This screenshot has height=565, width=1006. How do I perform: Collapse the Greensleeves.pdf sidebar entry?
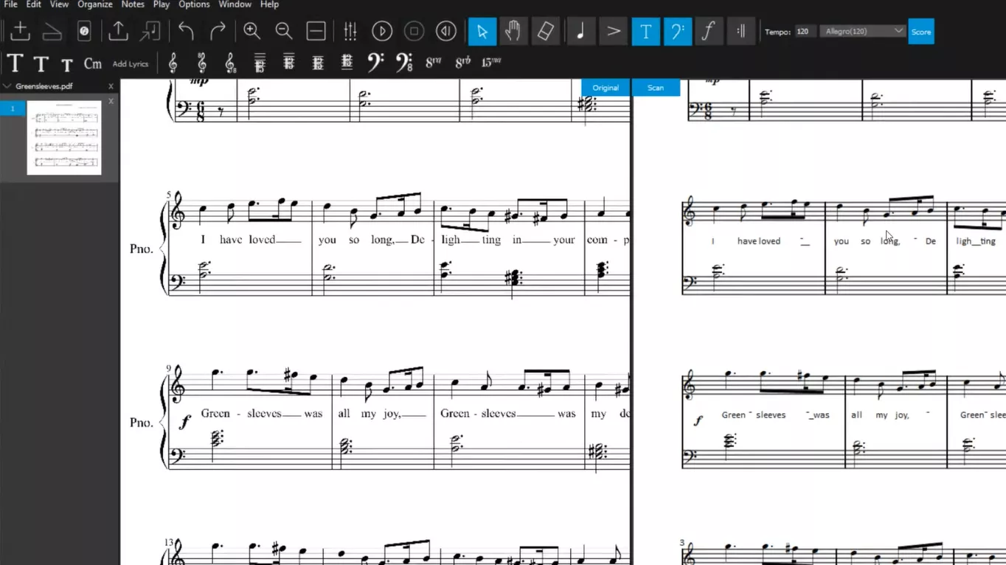click(7, 86)
